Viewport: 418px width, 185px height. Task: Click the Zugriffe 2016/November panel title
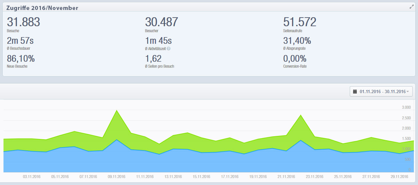click(42, 8)
